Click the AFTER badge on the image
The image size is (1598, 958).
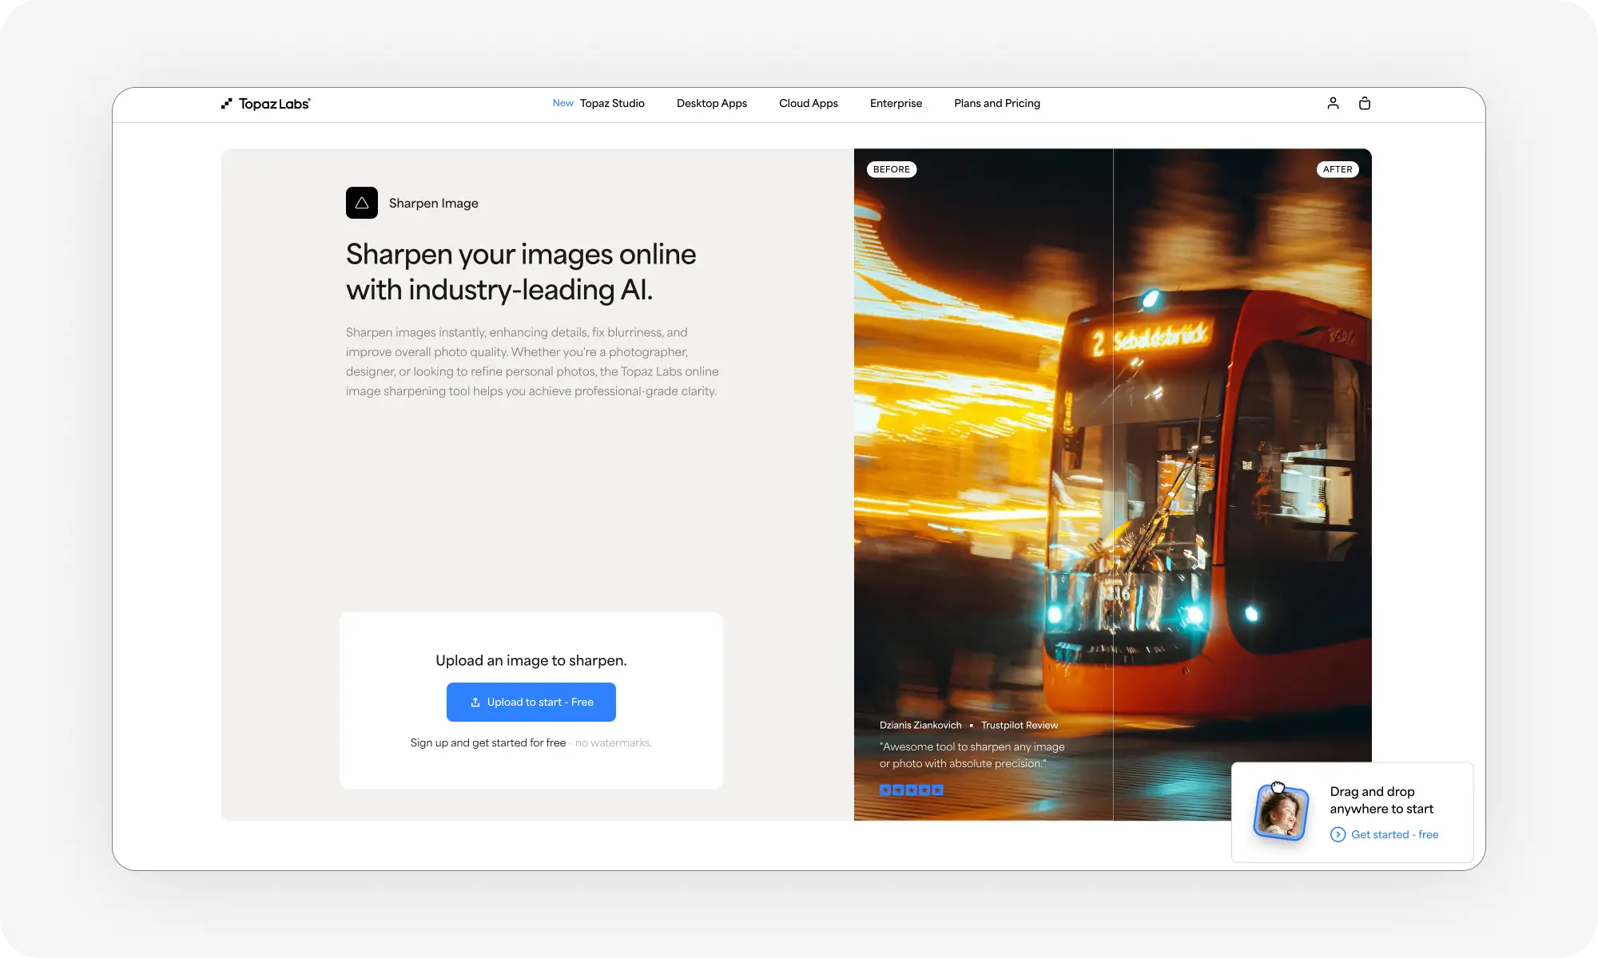click(x=1338, y=169)
